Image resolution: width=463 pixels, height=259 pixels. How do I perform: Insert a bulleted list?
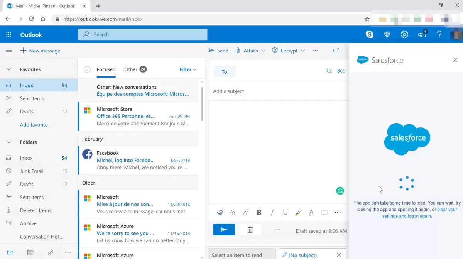(x=324, y=212)
